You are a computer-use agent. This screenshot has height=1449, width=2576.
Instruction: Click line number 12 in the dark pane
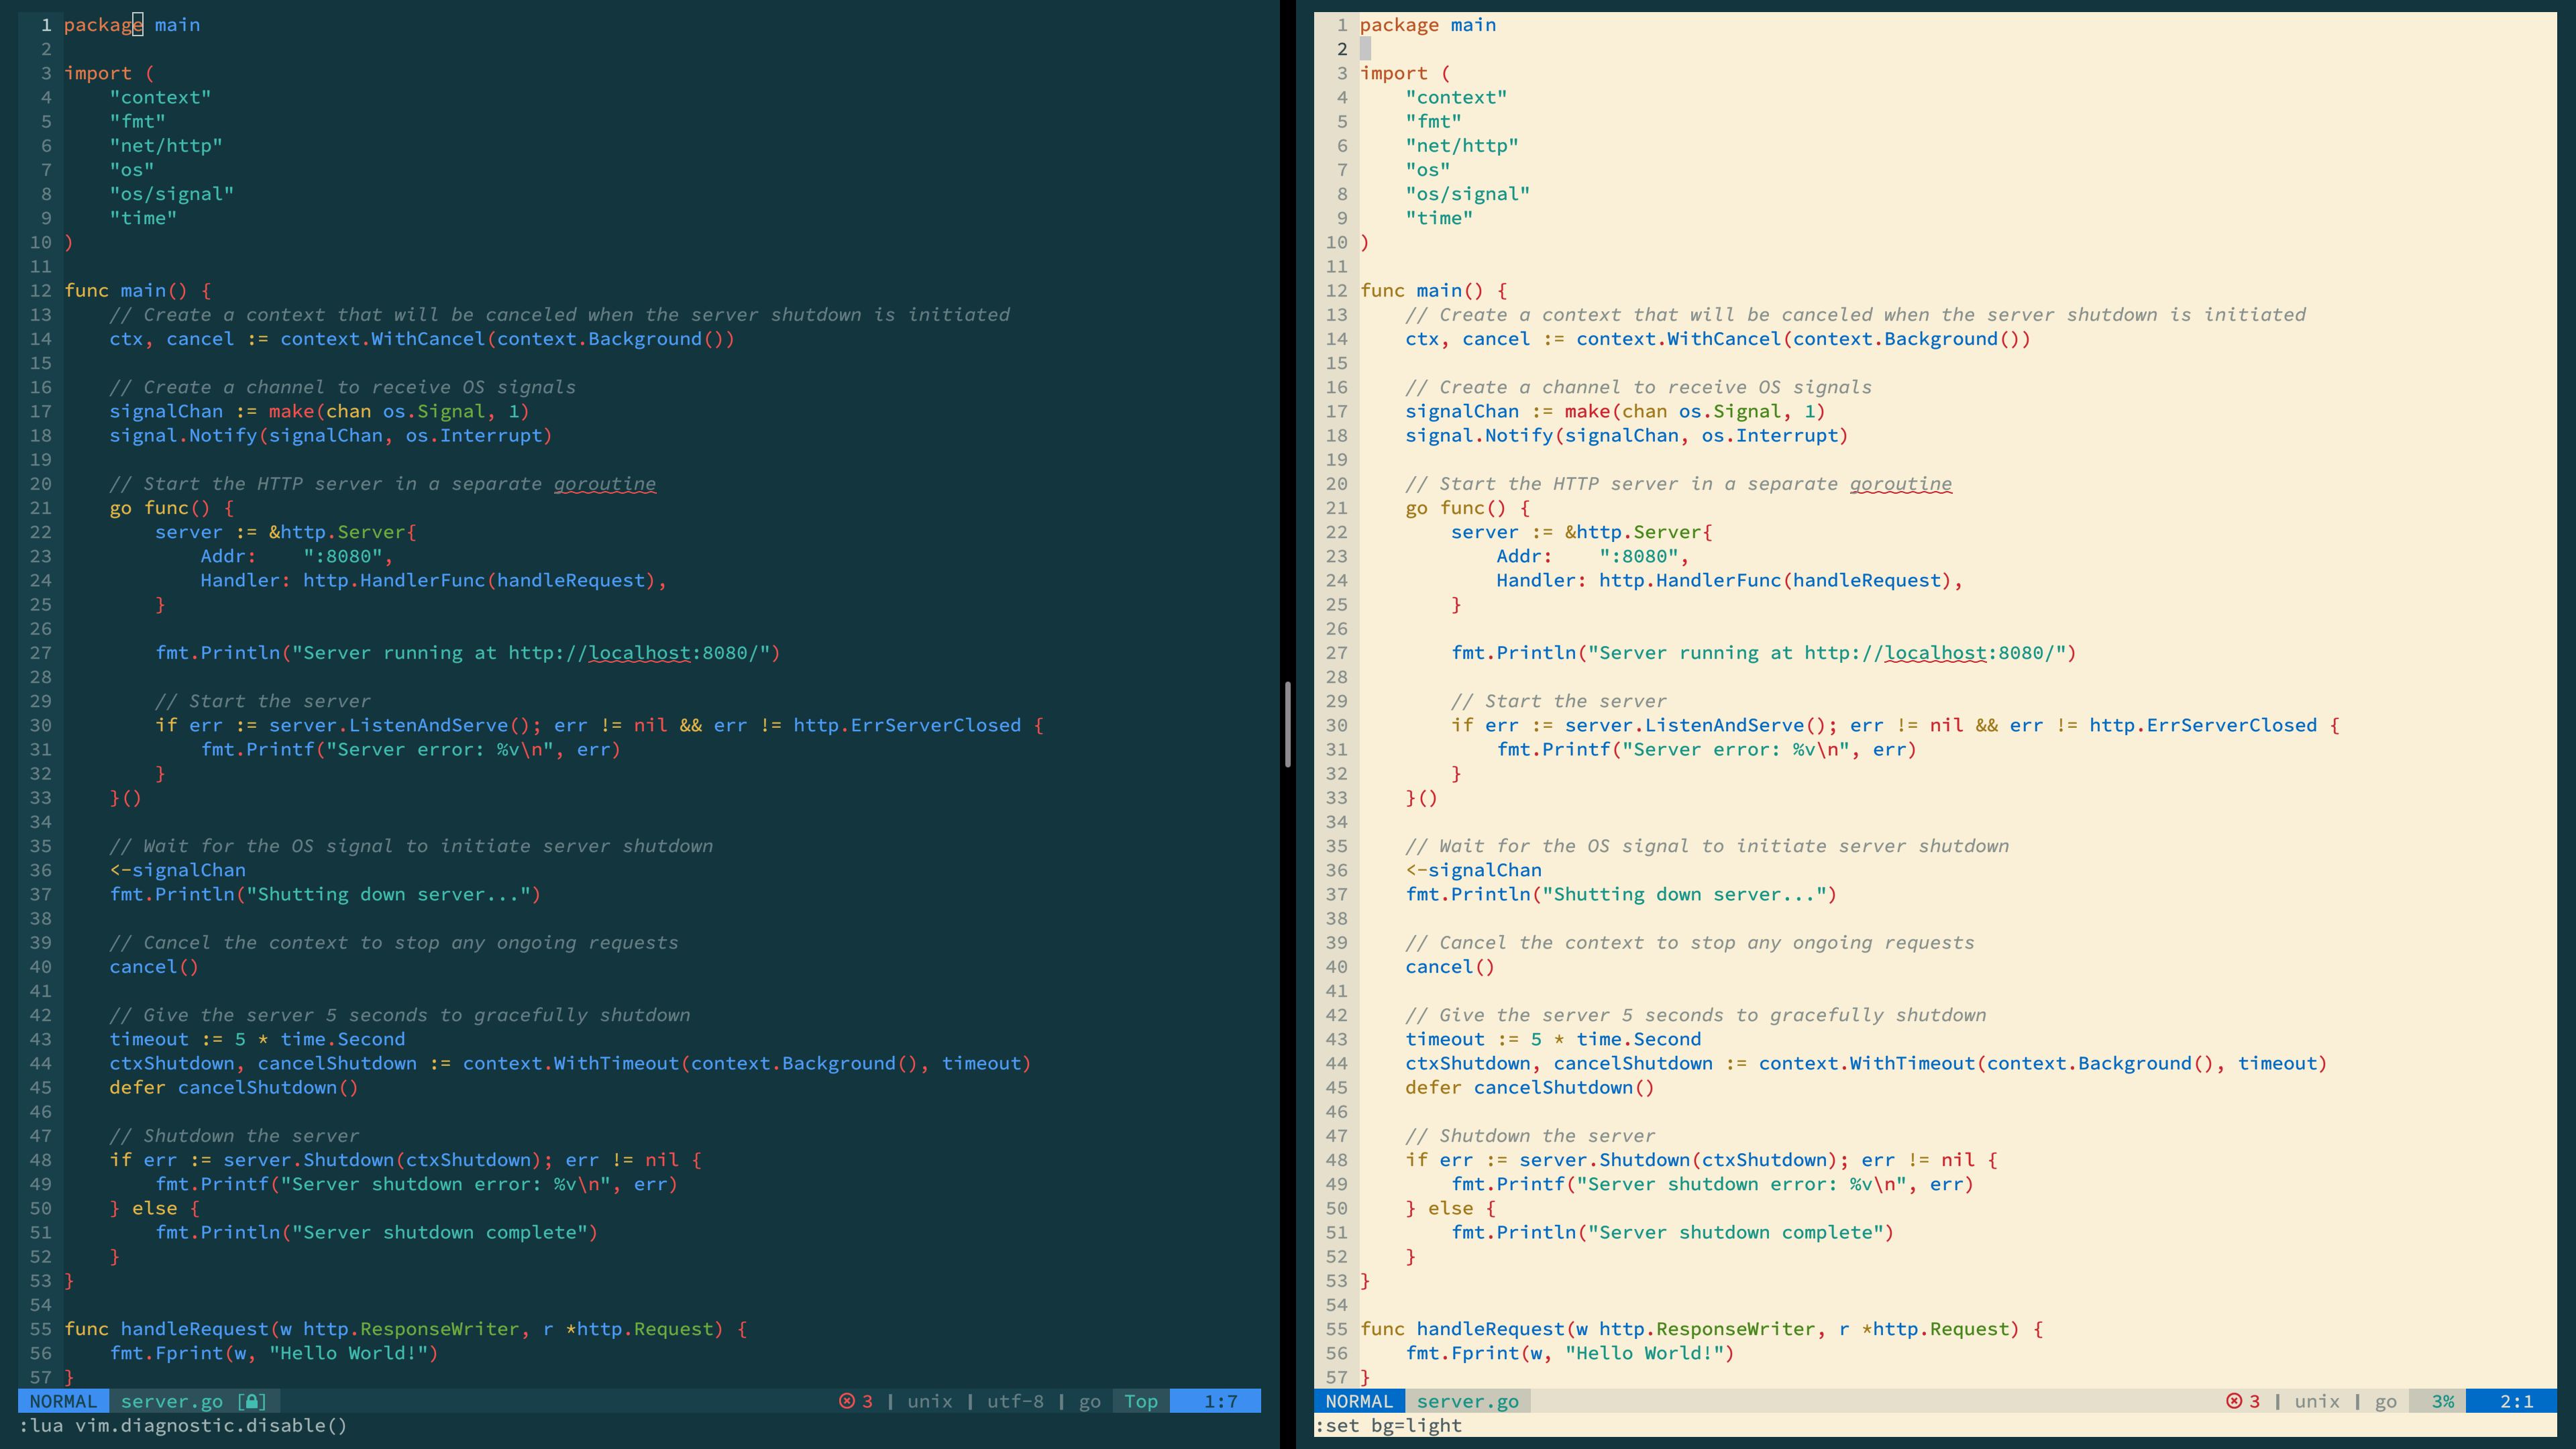(x=40, y=291)
